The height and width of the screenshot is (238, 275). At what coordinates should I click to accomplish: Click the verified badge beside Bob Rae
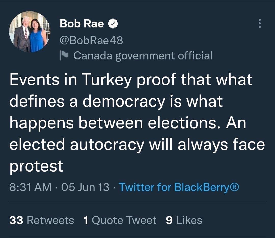[113, 24]
